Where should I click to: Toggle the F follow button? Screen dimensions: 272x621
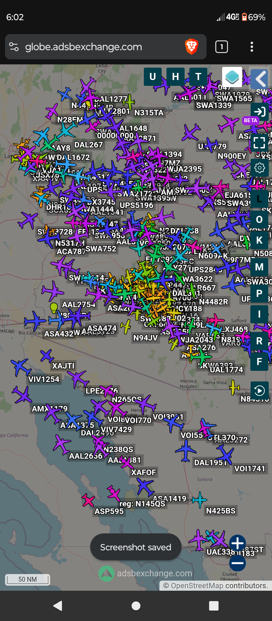pyautogui.click(x=259, y=362)
